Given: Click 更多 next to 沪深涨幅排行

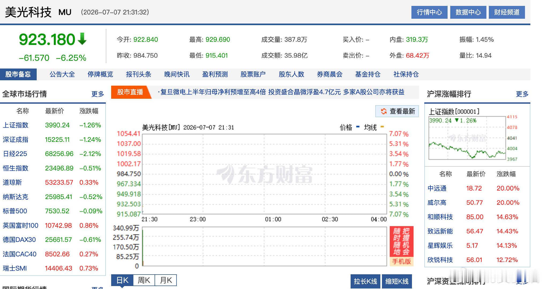Looking at the screenshot, I should pyautogui.click(x=522, y=94).
